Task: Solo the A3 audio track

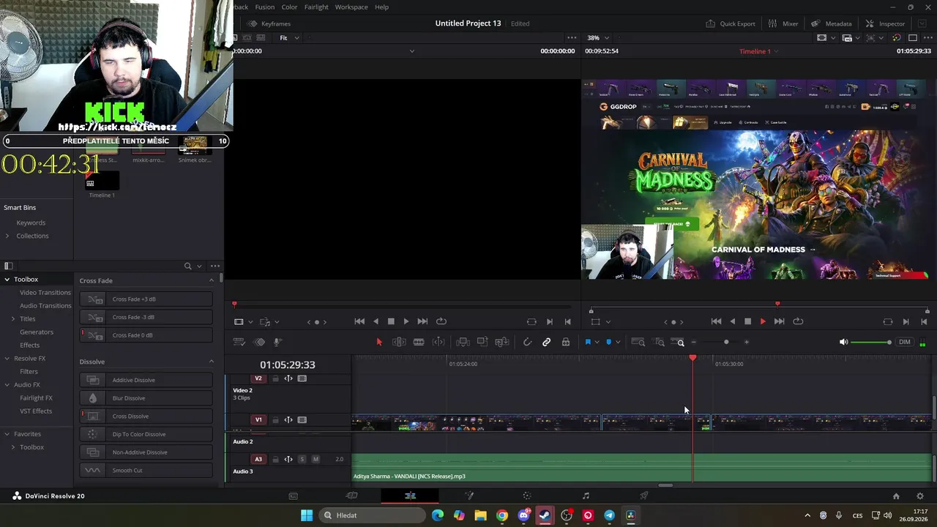Action: (x=302, y=459)
